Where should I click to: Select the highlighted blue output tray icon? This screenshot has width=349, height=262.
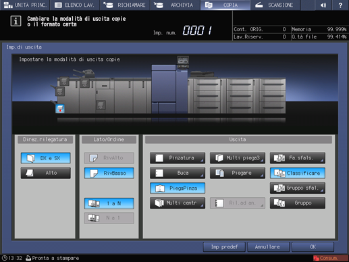pos(60,109)
